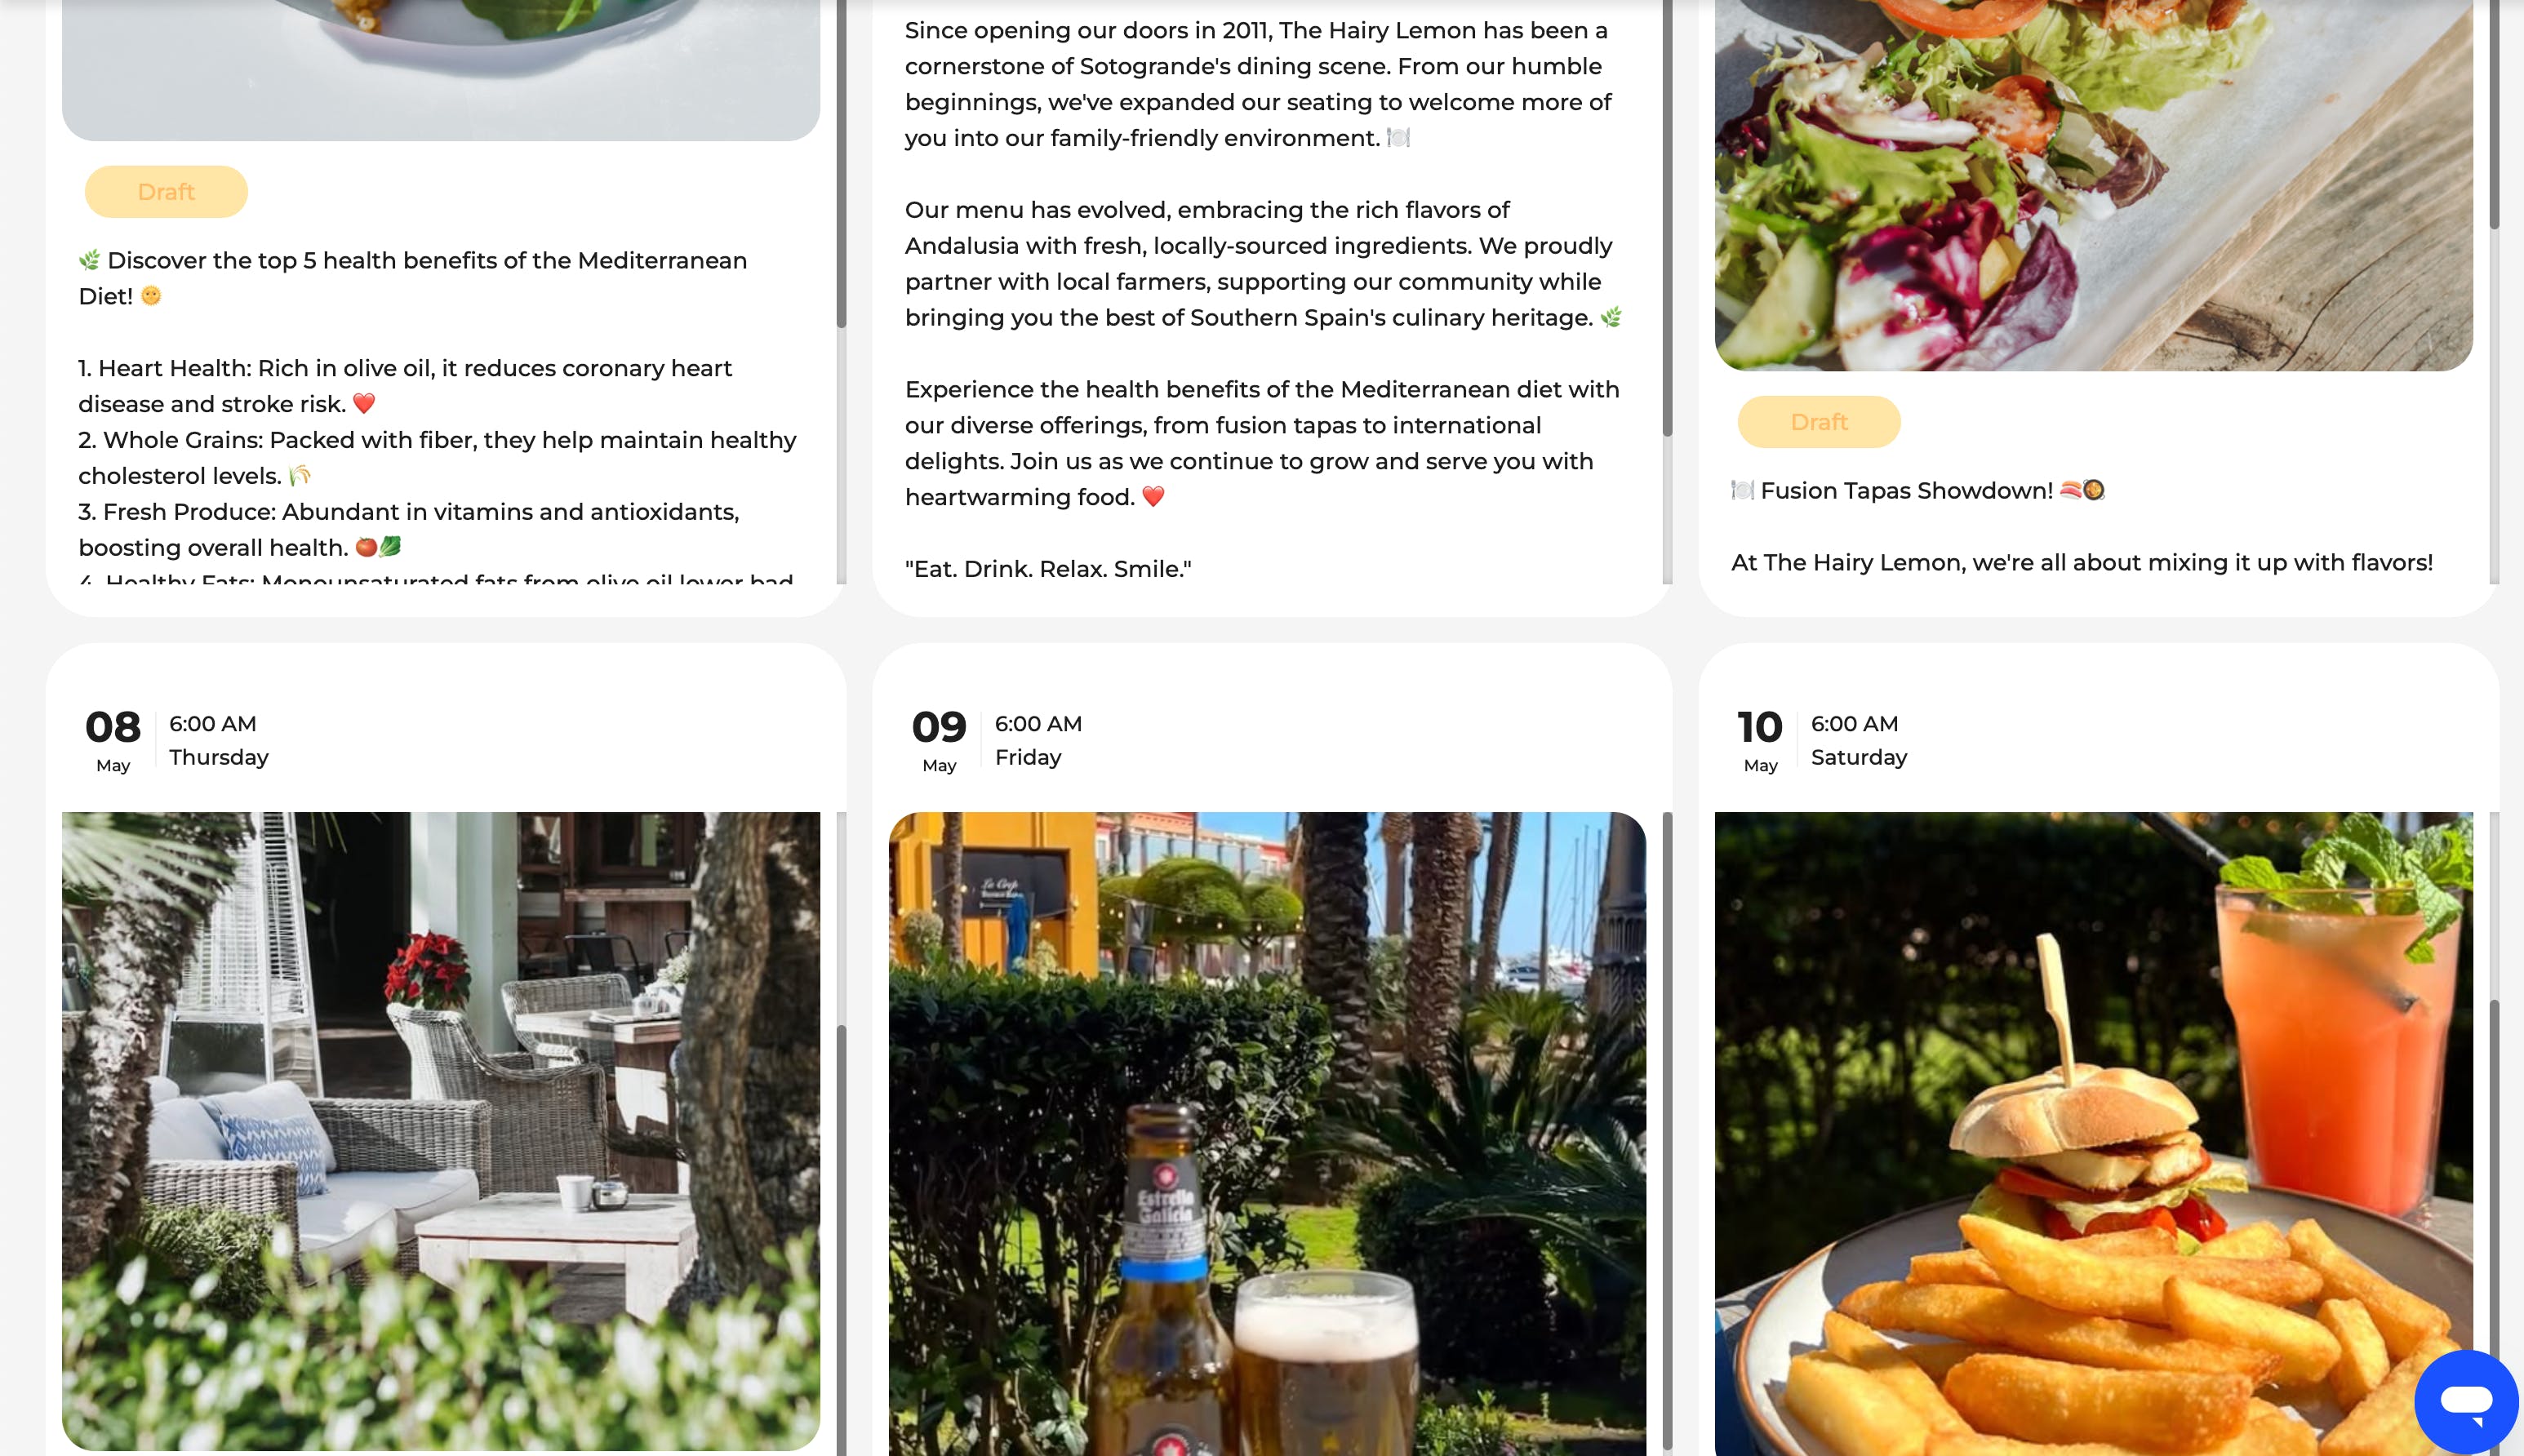Click the 6:00 AM time on Saturday post
Screen dimensions: 2524x1456
point(1854,723)
